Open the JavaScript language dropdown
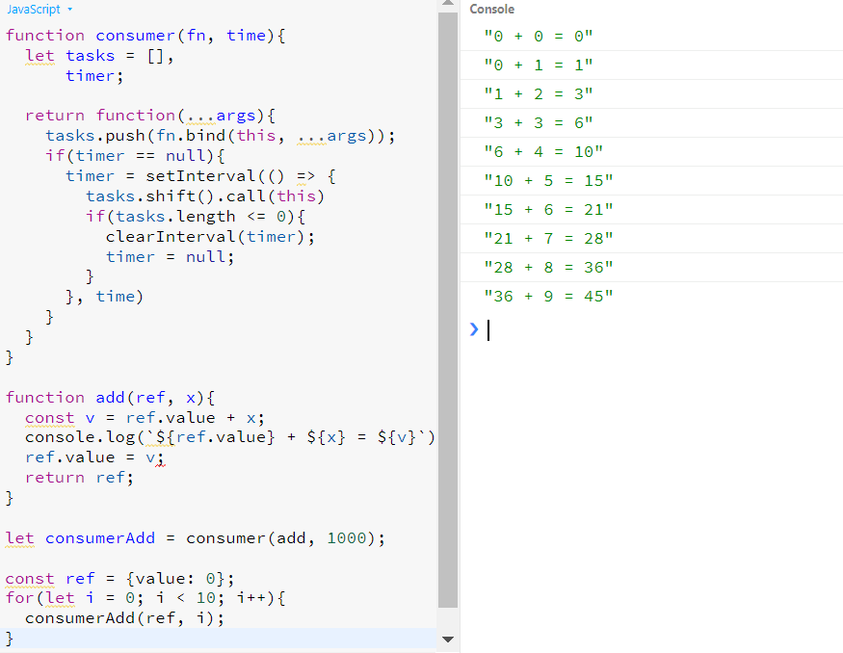 click(40, 9)
